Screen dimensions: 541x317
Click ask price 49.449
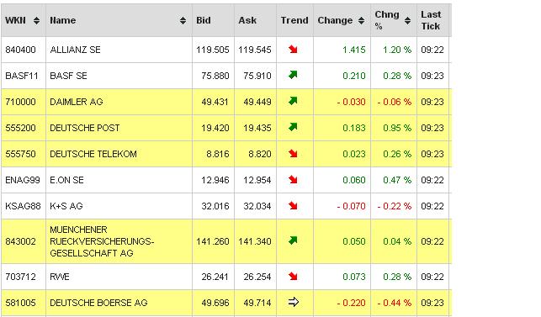(257, 102)
